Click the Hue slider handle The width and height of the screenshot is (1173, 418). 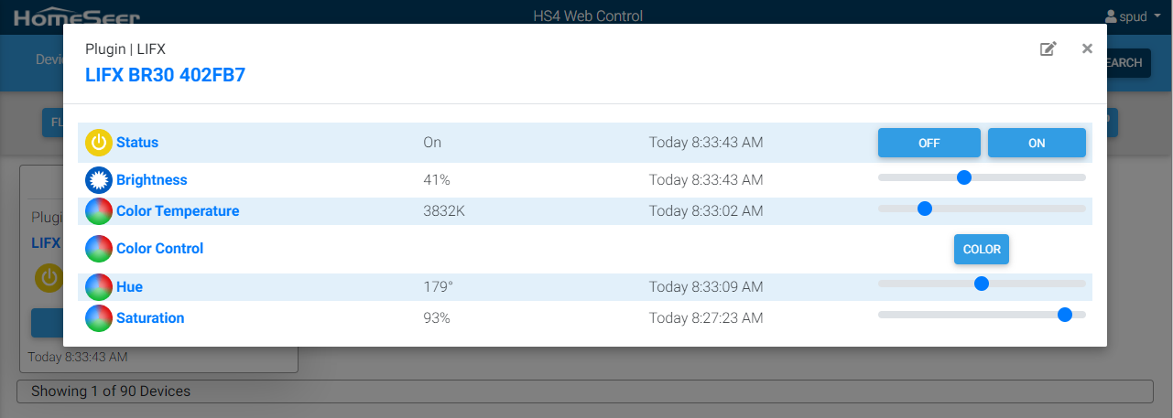point(982,284)
